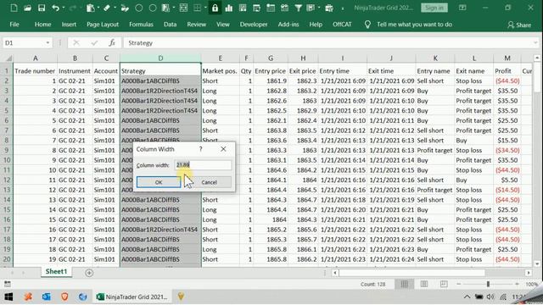Screen dimensions: 543x305
Task: Click the zoom in plus button
Action: [517, 284]
